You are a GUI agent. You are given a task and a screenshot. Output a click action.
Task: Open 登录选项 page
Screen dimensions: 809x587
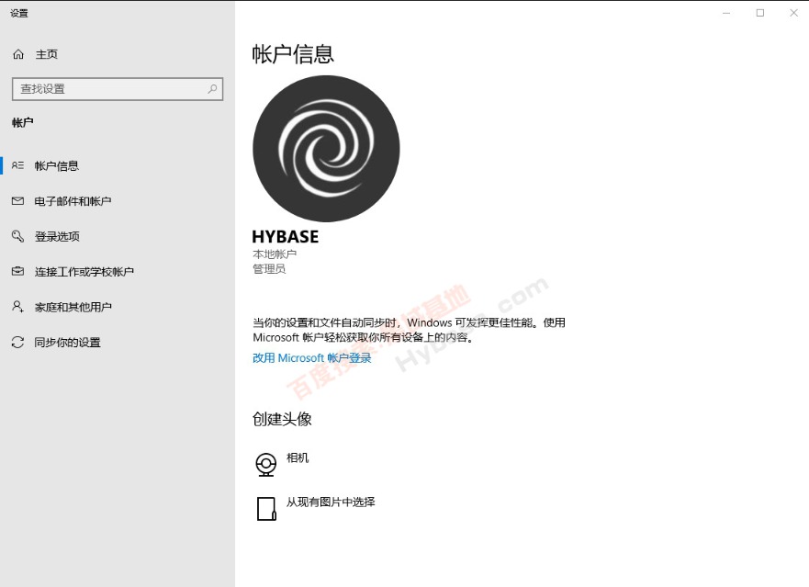click(57, 236)
